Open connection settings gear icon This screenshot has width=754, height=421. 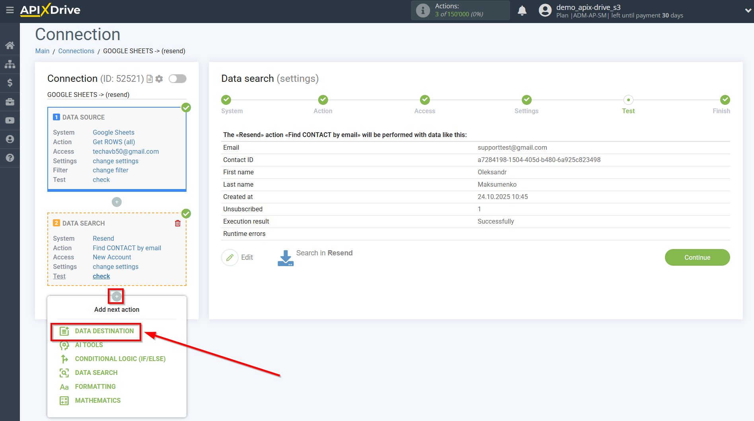coord(159,79)
